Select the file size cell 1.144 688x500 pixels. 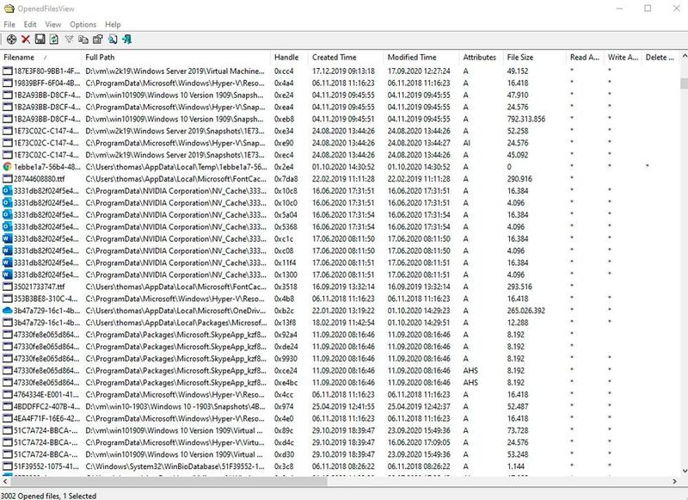515,466
